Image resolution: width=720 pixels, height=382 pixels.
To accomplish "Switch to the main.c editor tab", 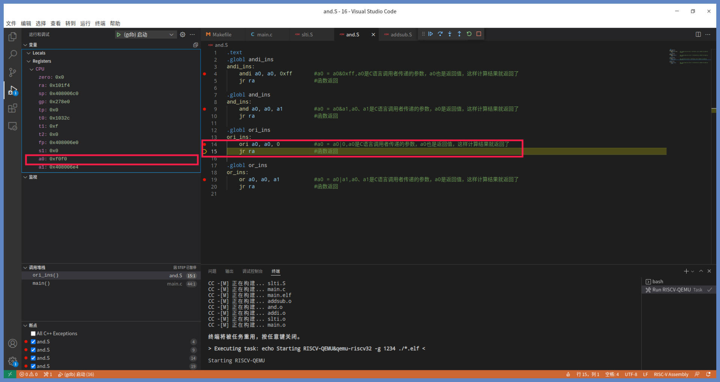I will click(264, 35).
